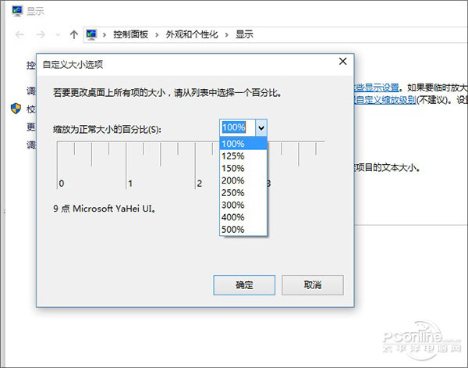Click the back navigation arrow
The height and width of the screenshot is (368, 468).
coord(19,34)
